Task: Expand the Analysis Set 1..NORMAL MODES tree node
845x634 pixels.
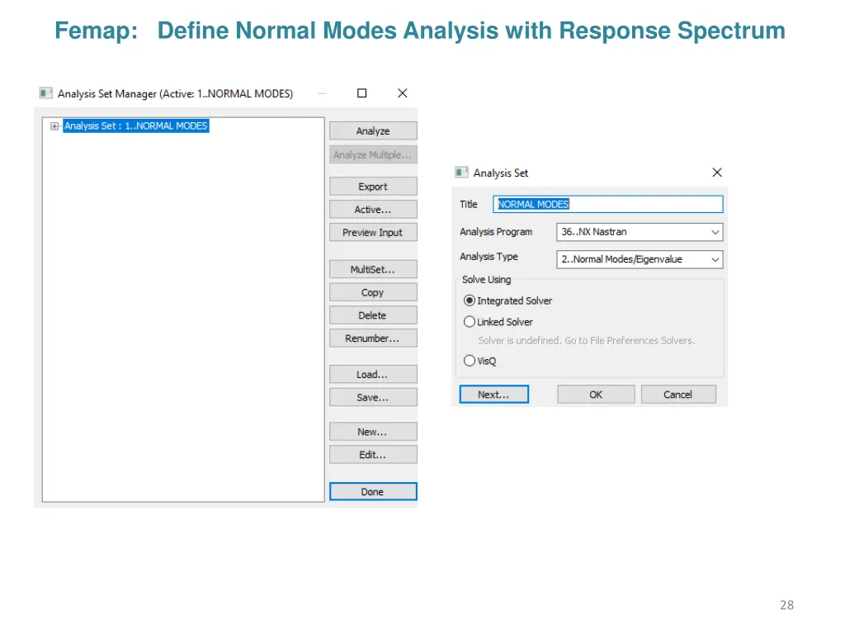Action: click(x=54, y=126)
